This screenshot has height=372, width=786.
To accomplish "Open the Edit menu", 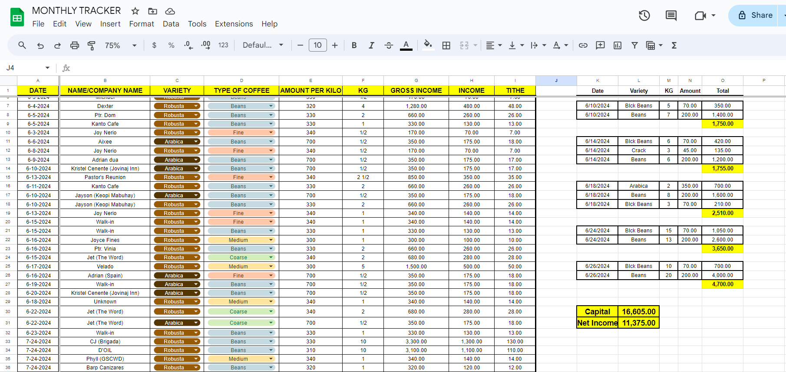I will pyautogui.click(x=59, y=24).
